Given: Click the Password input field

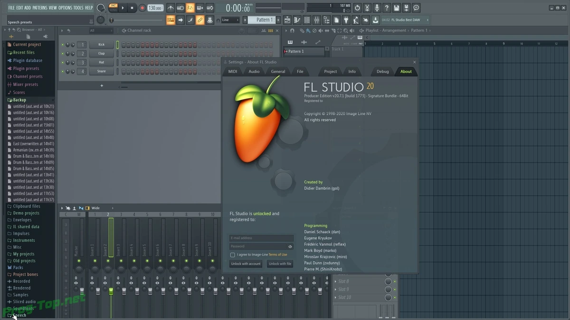Looking at the screenshot, I should (x=258, y=246).
